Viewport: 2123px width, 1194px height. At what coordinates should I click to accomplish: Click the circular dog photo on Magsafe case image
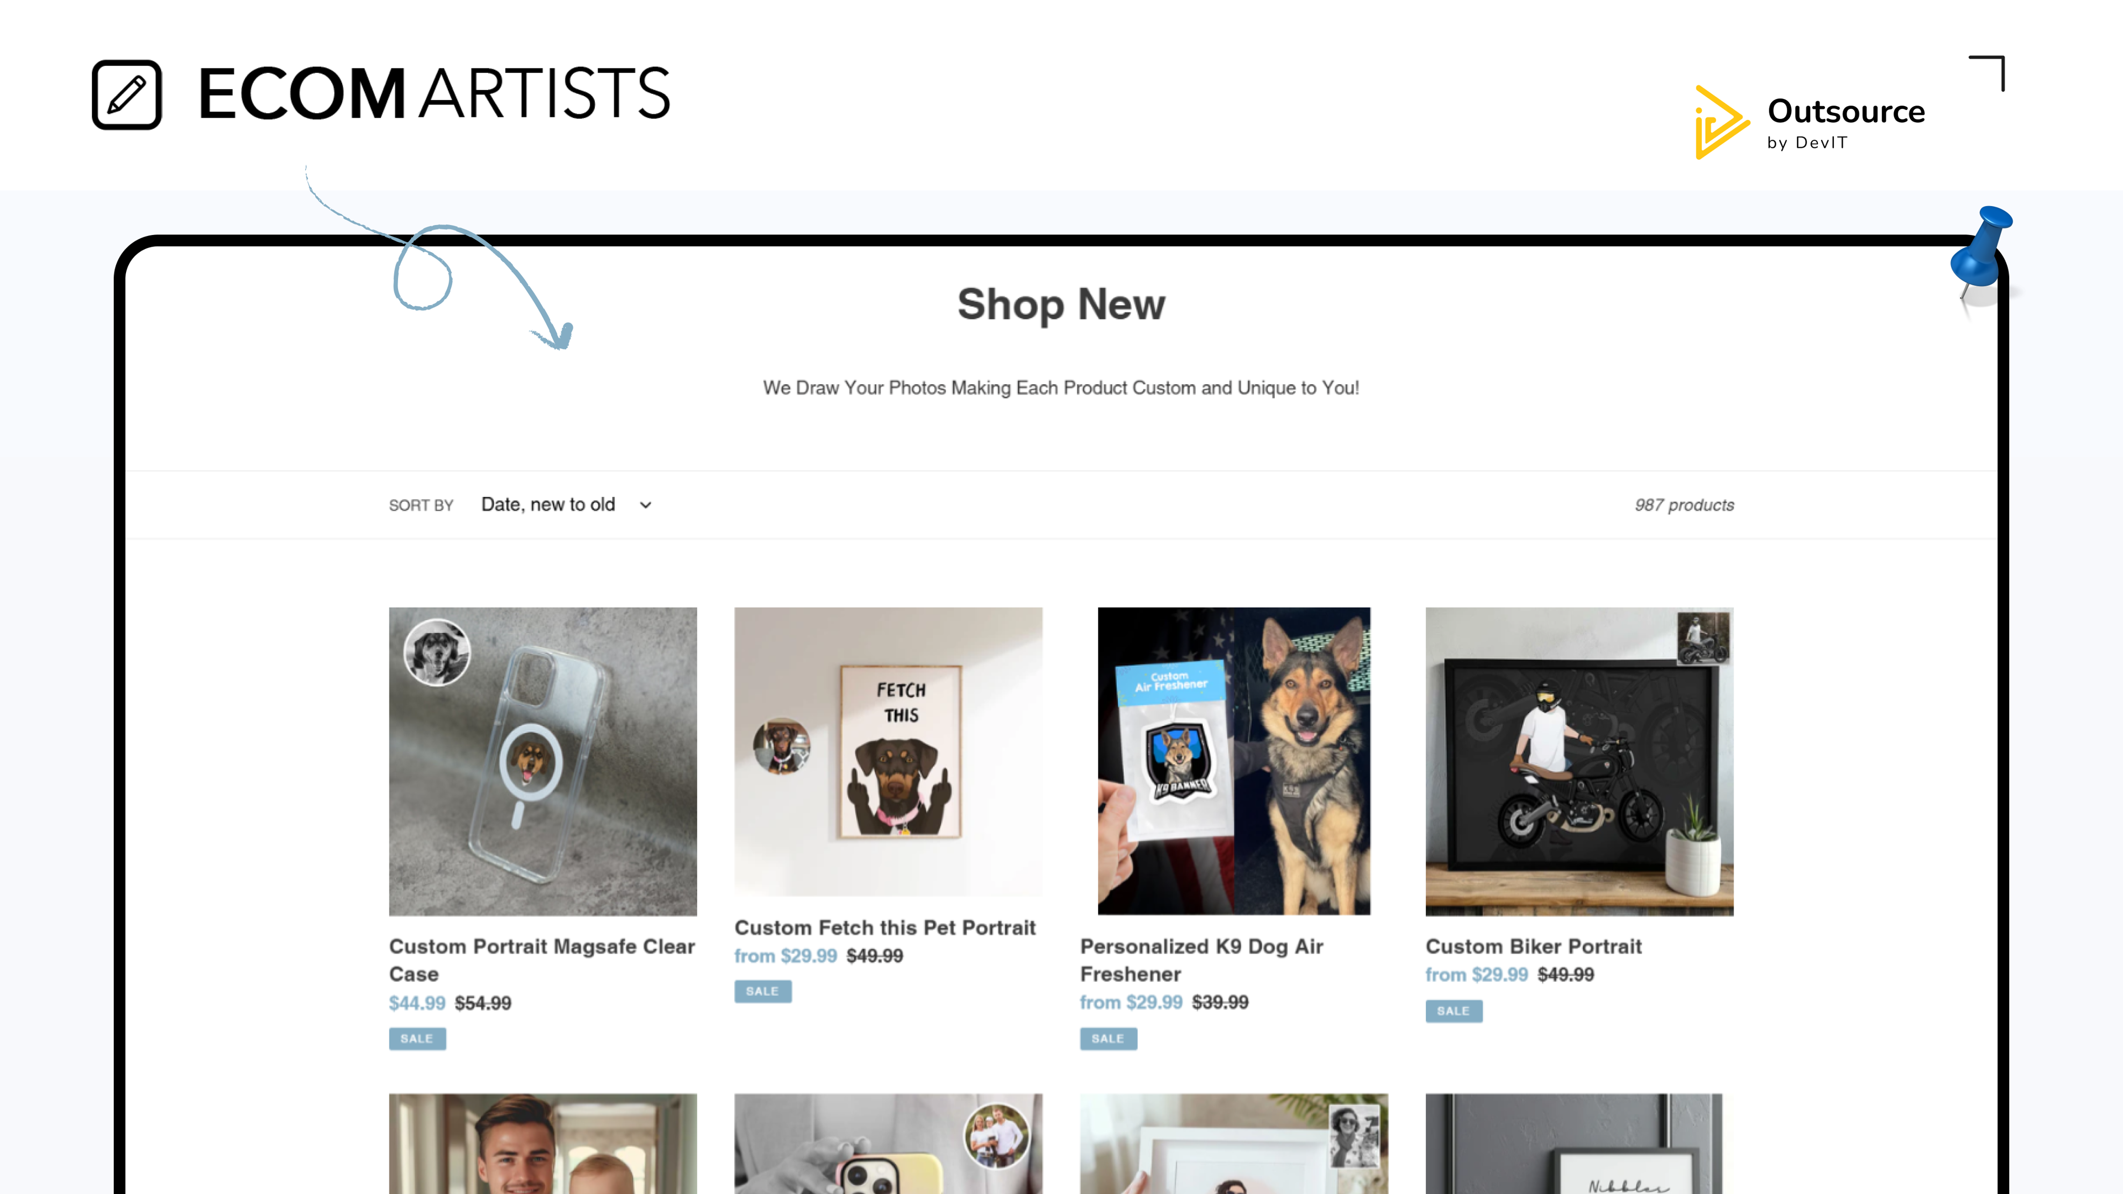point(437,653)
